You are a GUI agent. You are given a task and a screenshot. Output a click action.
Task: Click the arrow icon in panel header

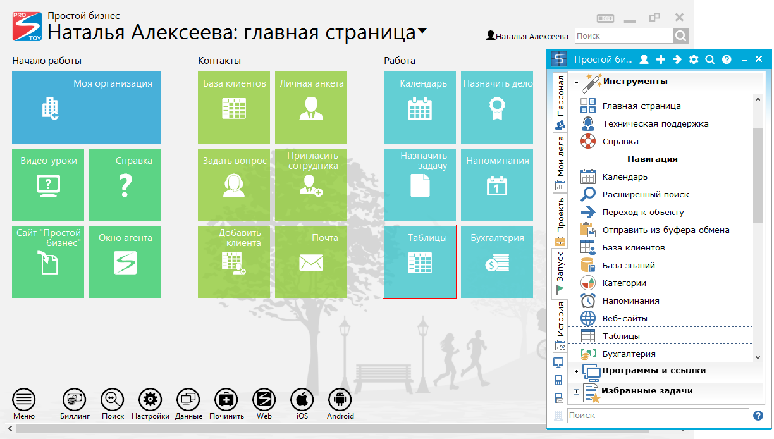tap(677, 59)
